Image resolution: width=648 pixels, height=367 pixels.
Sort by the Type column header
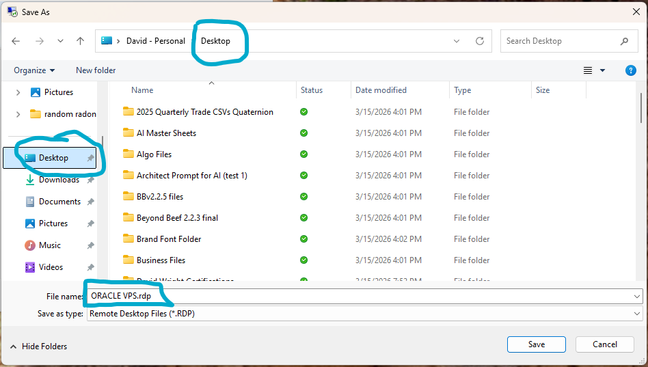coord(463,90)
